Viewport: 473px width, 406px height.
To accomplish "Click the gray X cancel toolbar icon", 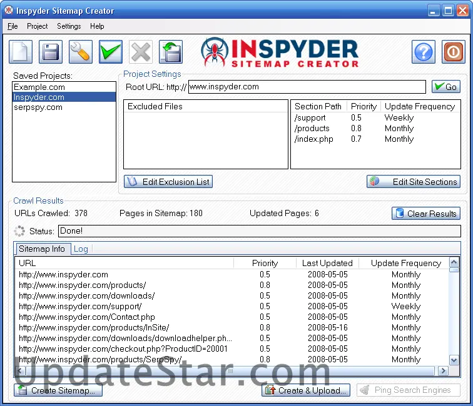I will point(141,52).
